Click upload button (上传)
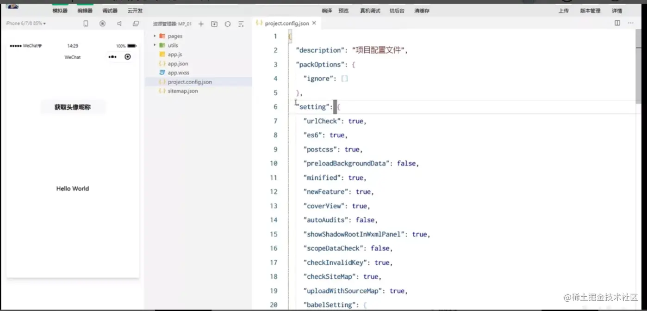647x311 pixels. [563, 11]
